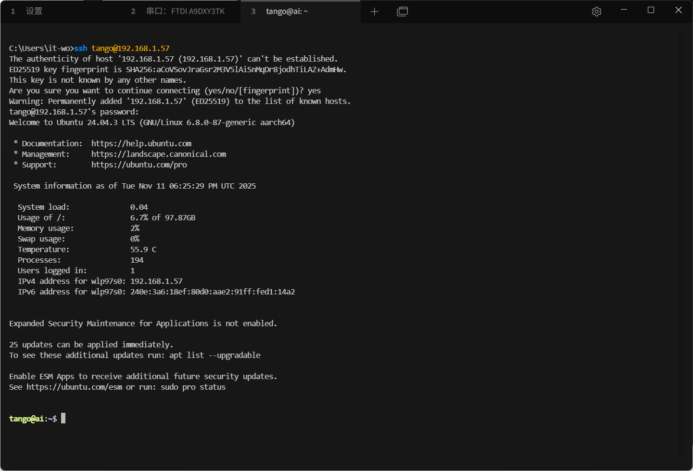The width and height of the screenshot is (693, 471).
Task: Switch to the 串口: FTDI A9DXY3TK tab
Action: [x=185, y=11]
